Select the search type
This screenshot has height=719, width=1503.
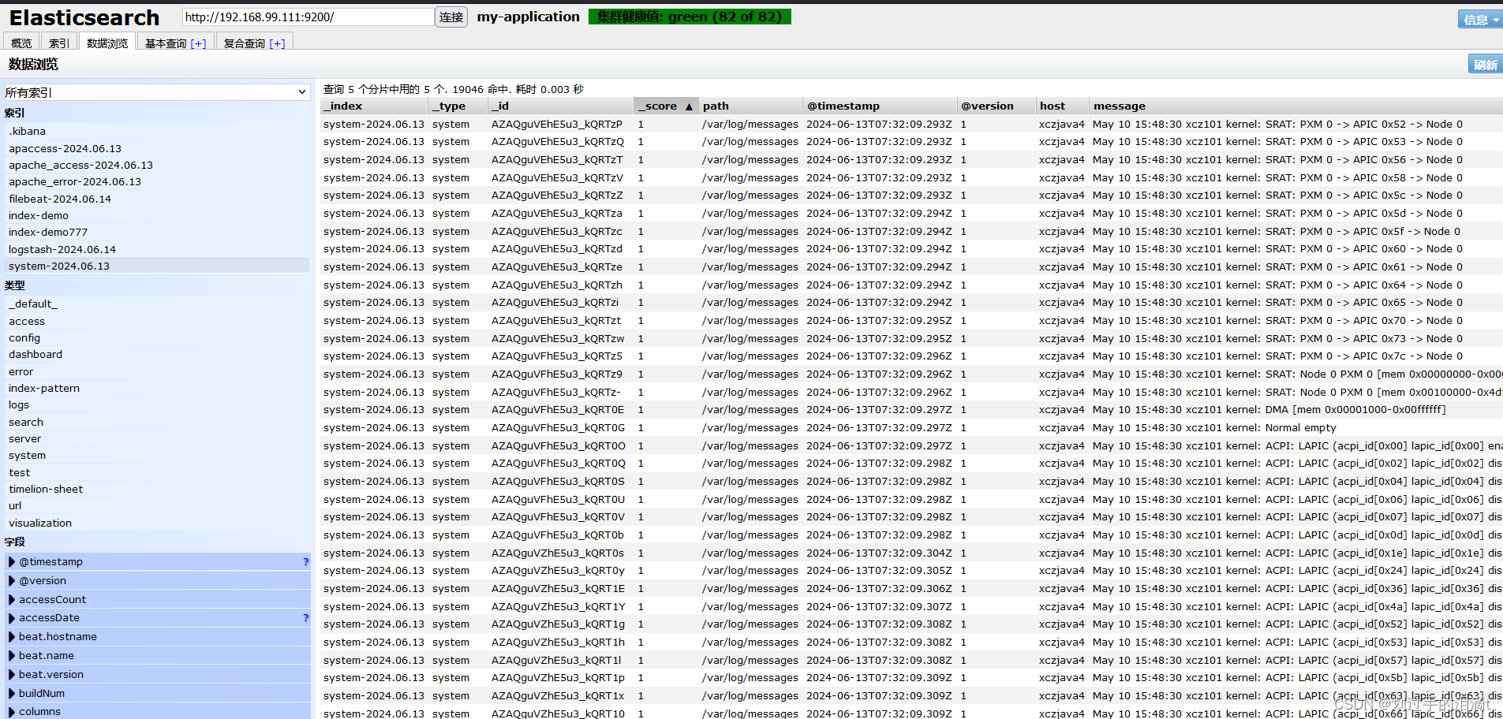(x=157, y=422)
